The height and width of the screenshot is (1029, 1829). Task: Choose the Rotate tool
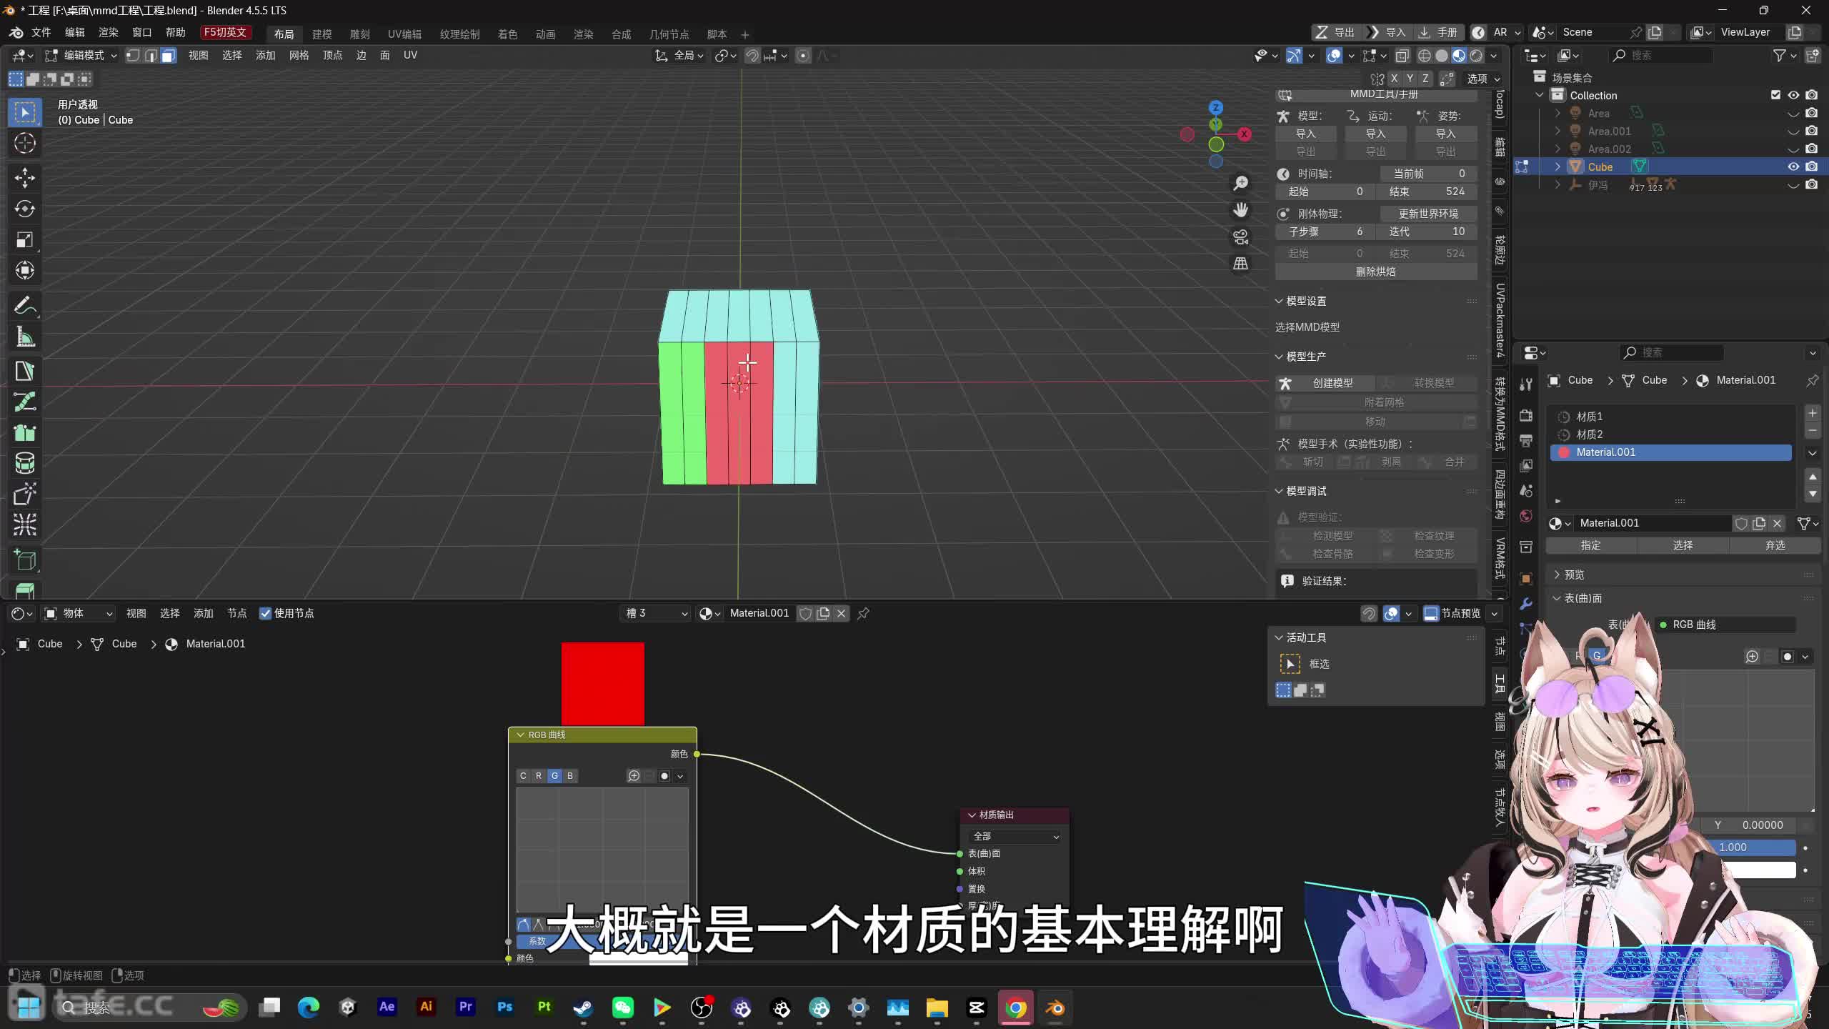pos(25,209)
